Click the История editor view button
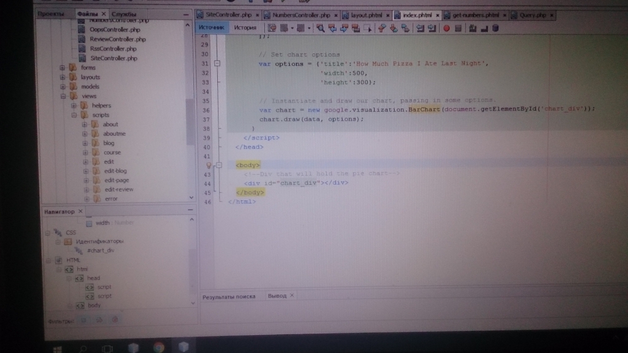Viewport: 628px width, 353px height. click(245, 28)
